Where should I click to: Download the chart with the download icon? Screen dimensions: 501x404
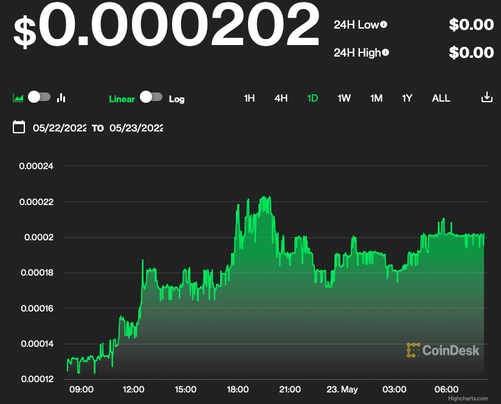[x=486, y=97]
